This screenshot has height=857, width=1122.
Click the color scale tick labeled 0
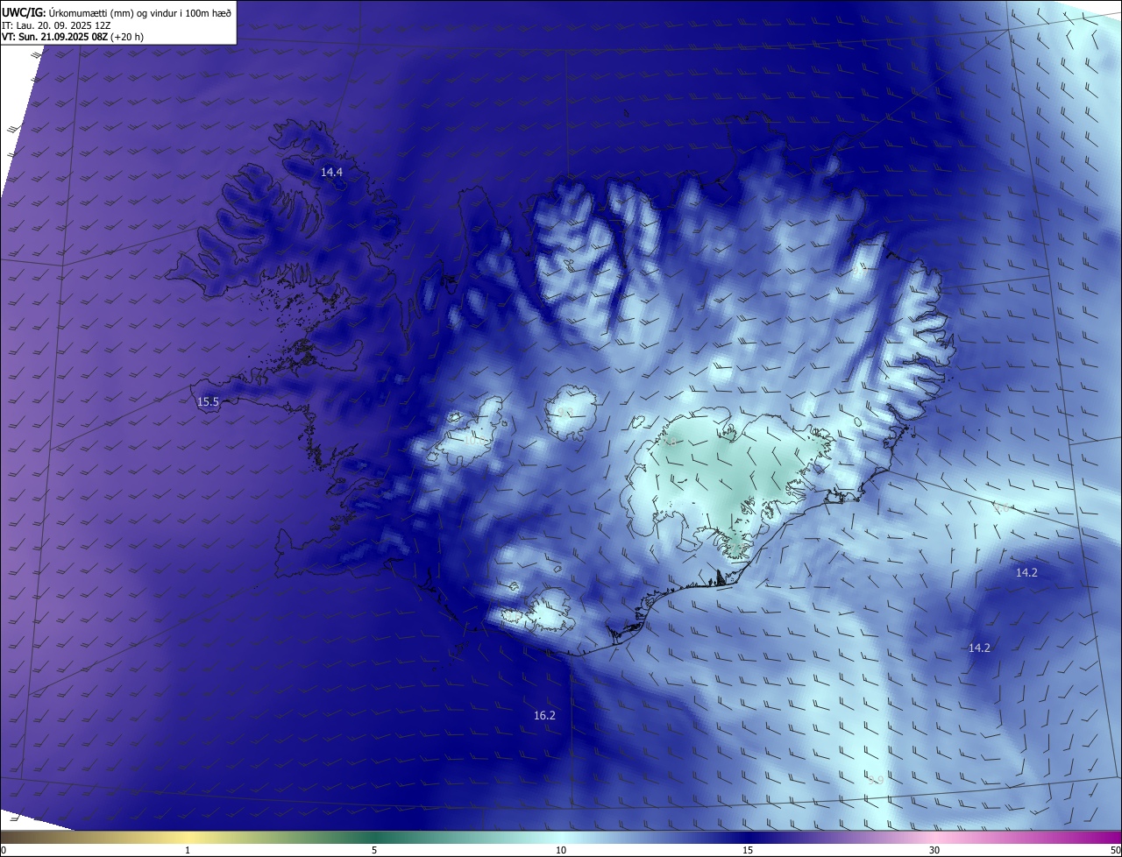(3, 850)
